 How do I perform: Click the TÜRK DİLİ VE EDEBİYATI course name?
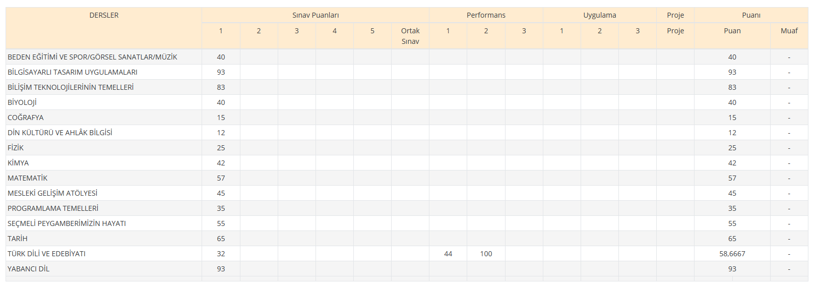pos(46,254)
